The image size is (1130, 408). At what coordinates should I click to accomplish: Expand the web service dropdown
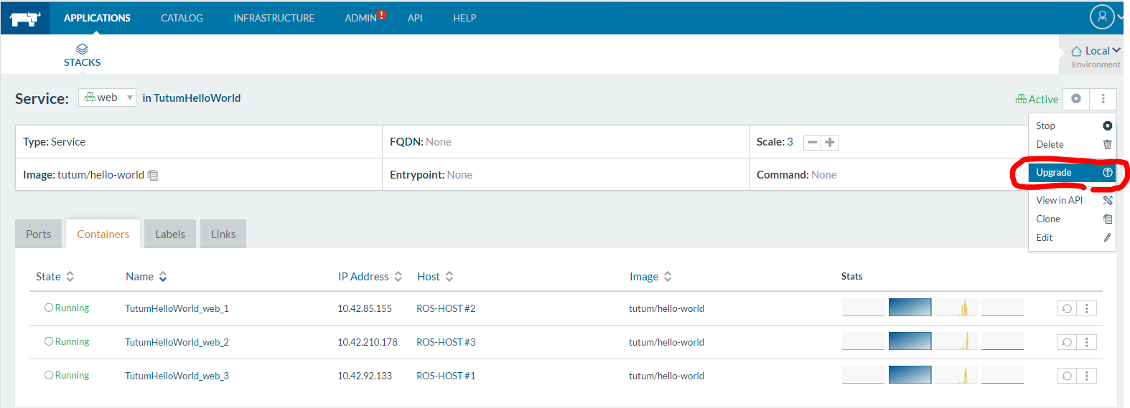tap(107, 98)
